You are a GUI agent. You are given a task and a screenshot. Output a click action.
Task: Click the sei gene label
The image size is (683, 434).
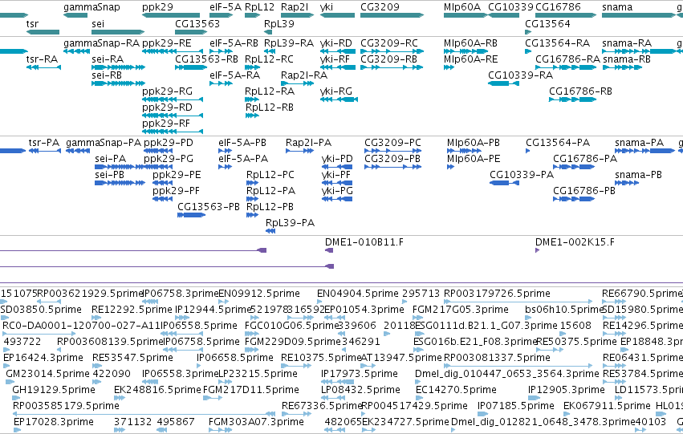coord(98,24)
